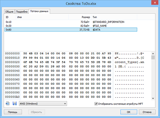This screenshot has height=118, width=160.
Task: Click hex byte 50 in first row
Action: [25, 53]
